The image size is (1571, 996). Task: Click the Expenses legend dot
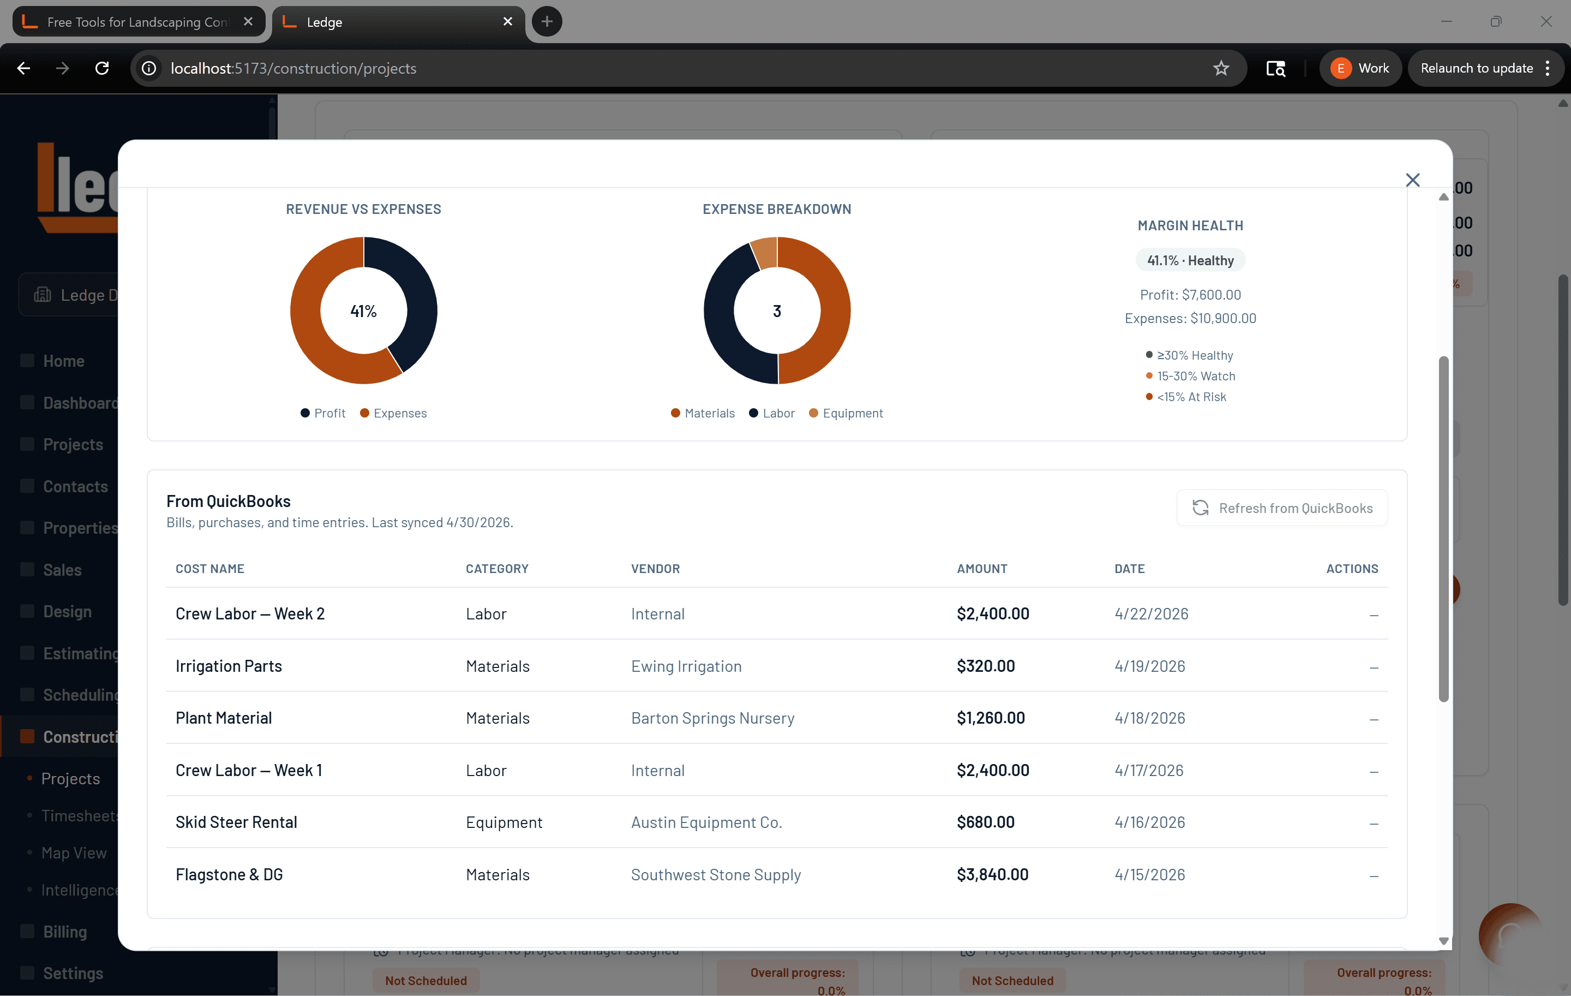pyautogui.click(x=365, y=413)
